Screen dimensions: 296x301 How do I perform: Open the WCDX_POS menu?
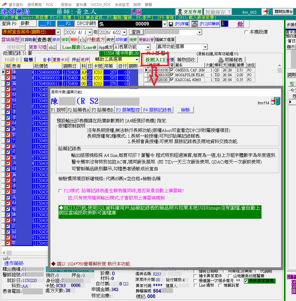[x=101, y=5]
